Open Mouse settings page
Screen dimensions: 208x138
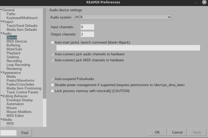click(x=12, y=108)
